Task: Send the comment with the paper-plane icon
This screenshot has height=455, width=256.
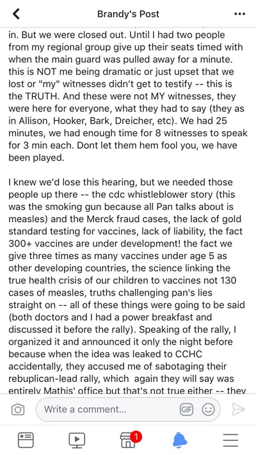Action: tap(238, 410)
